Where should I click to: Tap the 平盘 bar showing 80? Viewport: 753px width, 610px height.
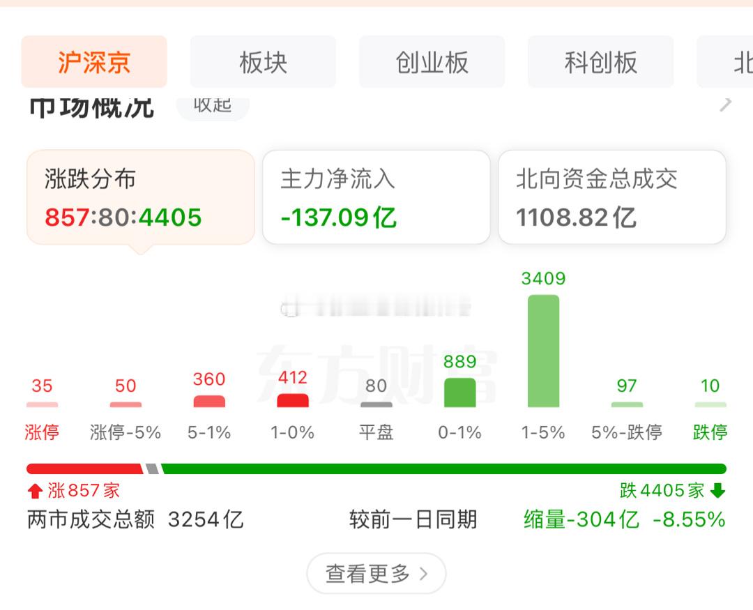(x=376, y=405)
